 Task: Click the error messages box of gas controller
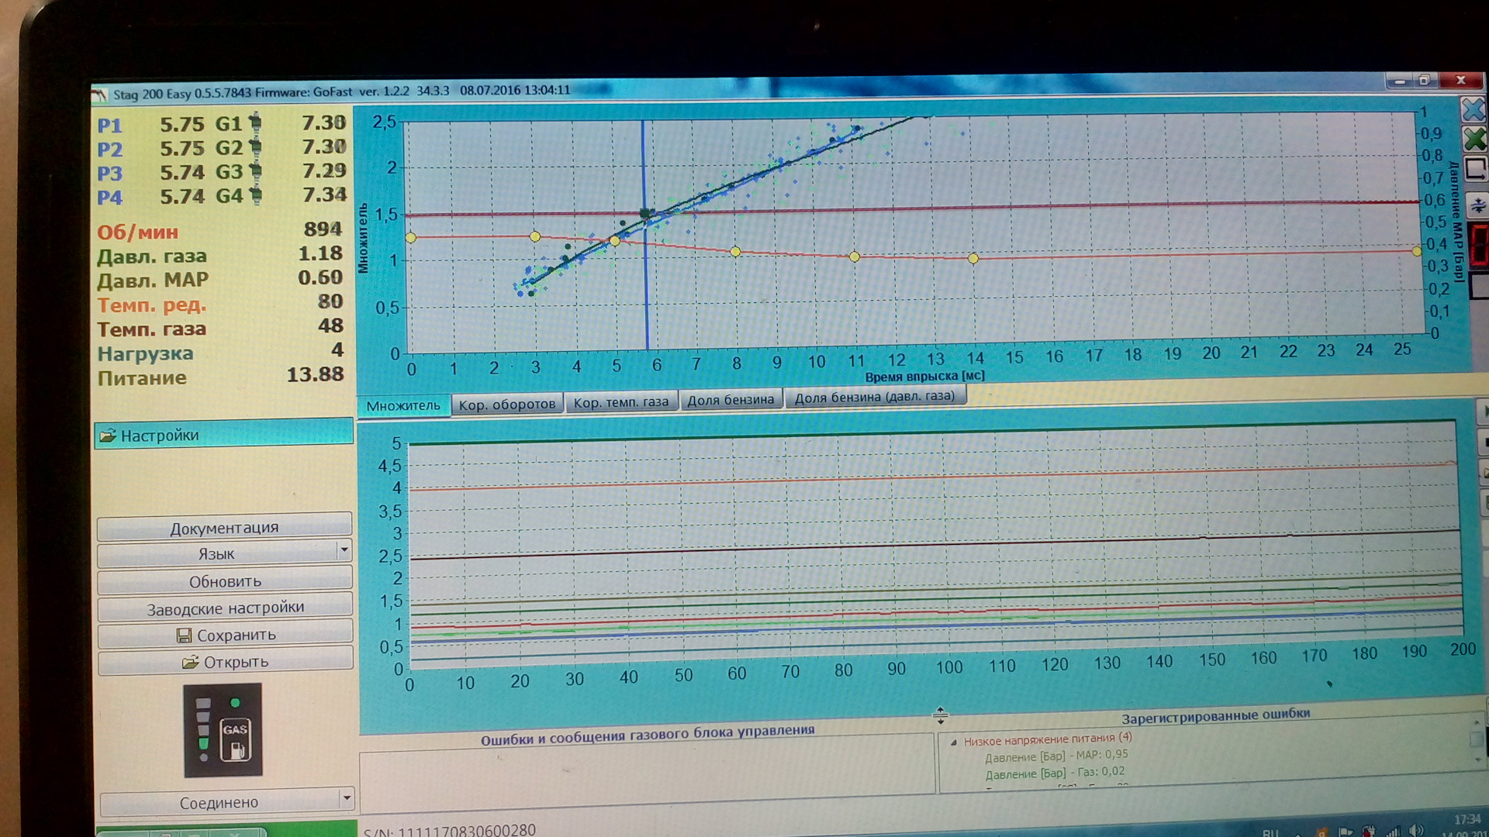pos(647,773)
